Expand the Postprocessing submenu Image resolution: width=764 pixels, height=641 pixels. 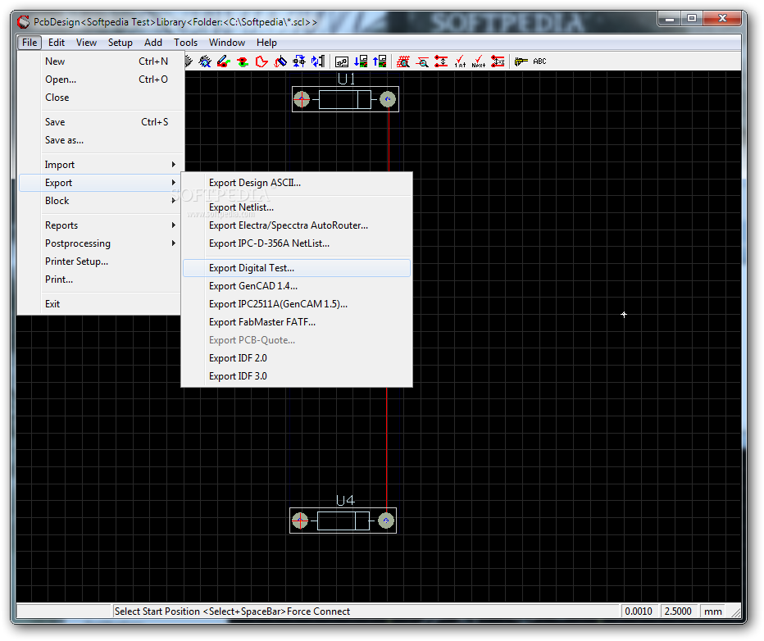(101, 243)
